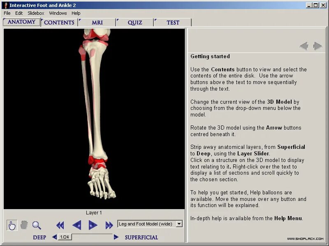Image resolution: width=329 pixels, height=246 pixels.
Task: Open the Leg and Foot Model dropdown
Action: coord(179,224)
